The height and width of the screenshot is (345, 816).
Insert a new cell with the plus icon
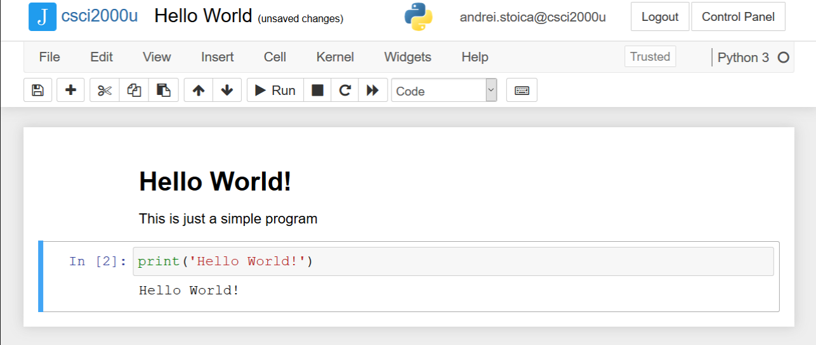coord(70,91)
